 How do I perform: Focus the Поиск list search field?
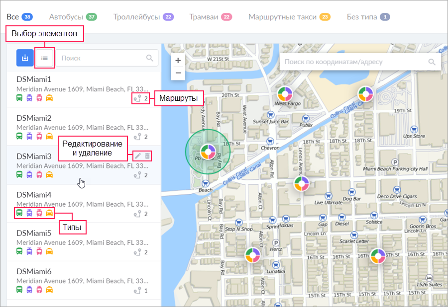click(107, 58)
